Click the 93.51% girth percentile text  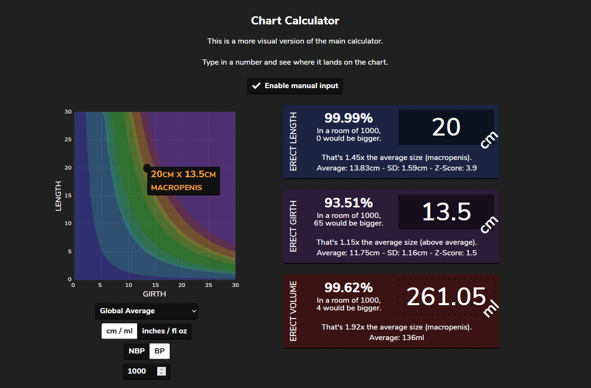pos(348,203)
